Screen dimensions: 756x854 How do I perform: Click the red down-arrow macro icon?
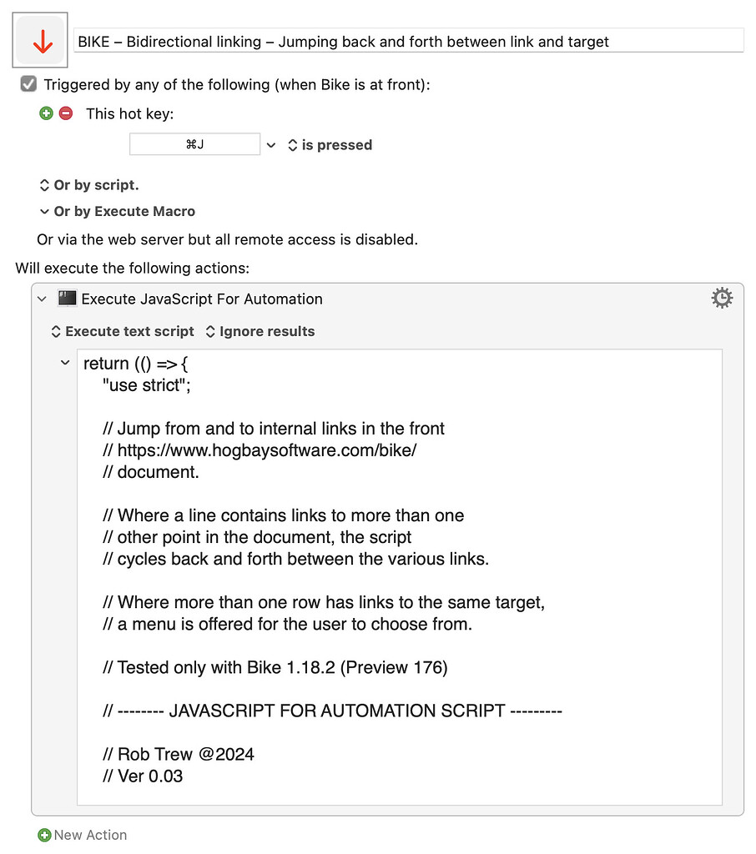tap(40, 40)
